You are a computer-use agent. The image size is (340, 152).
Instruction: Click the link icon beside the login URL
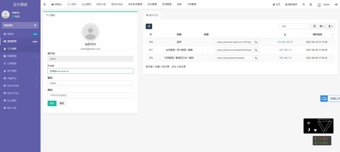coord(256,42)
